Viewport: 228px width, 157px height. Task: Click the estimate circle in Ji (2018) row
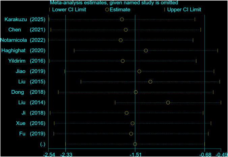[126, 113]
